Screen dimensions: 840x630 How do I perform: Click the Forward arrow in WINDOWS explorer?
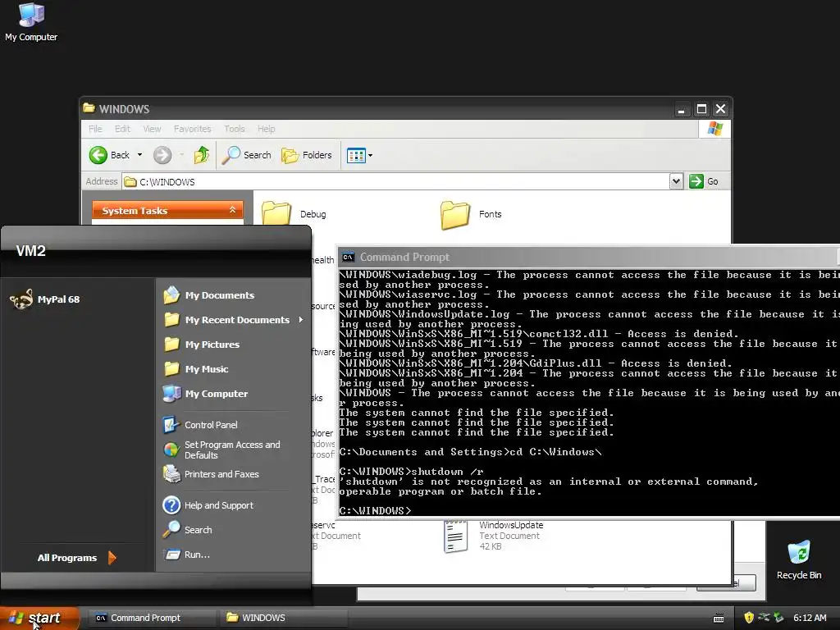162,155
